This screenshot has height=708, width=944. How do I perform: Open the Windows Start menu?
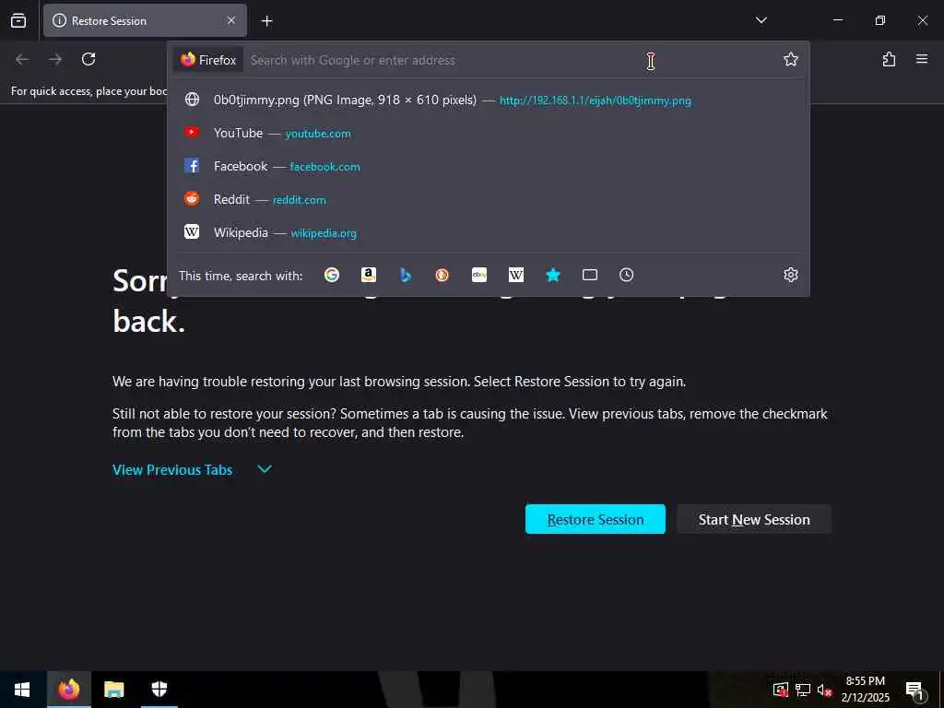coord(22,690)
